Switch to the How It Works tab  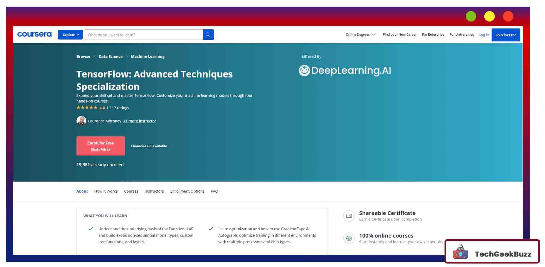tap(106, 191)
